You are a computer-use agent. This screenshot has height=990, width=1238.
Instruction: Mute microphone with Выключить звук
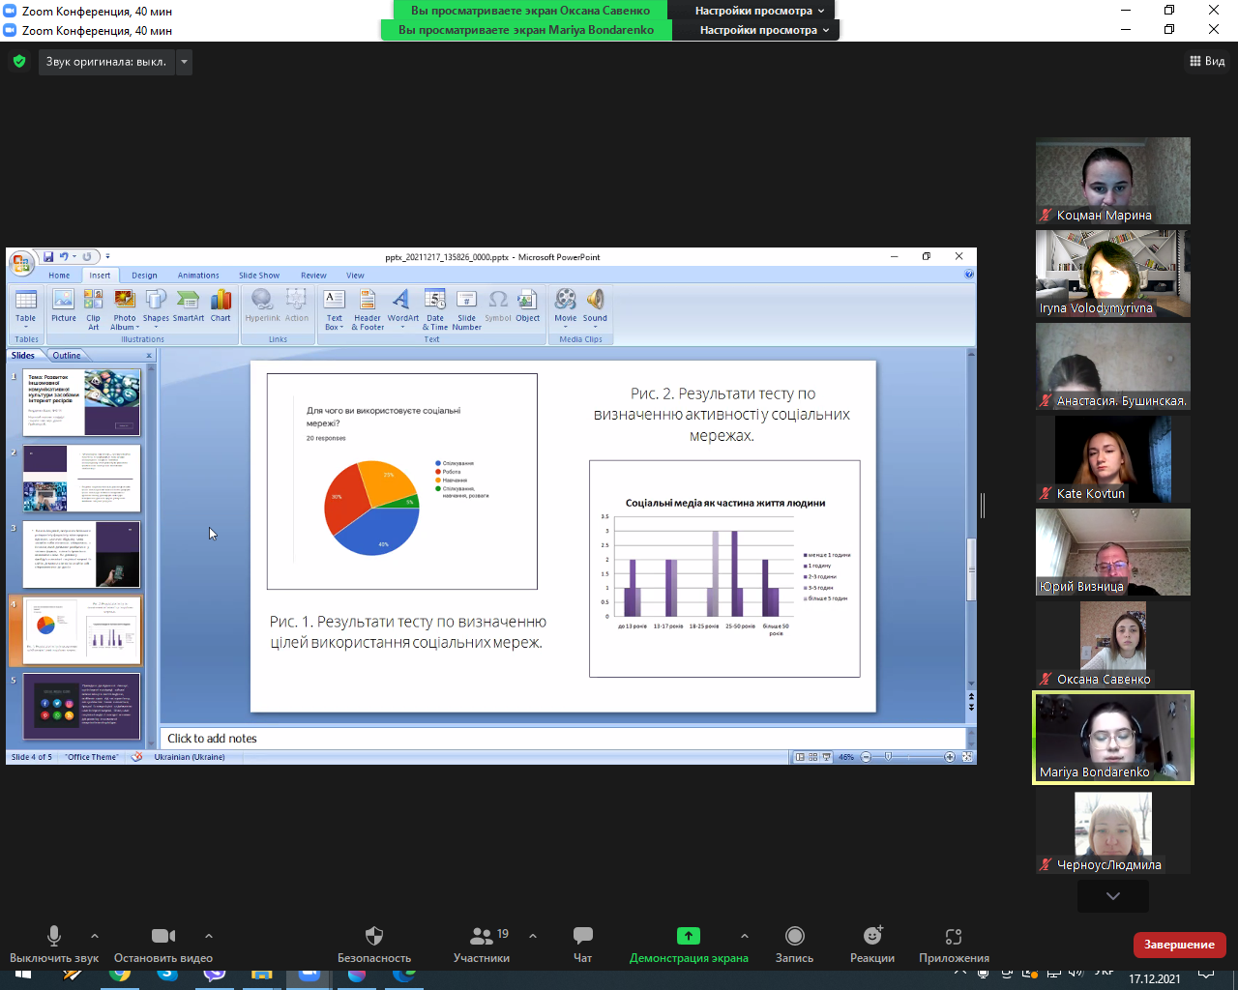(54, 945)
